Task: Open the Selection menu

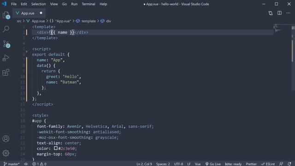Action: coord(38,4)
